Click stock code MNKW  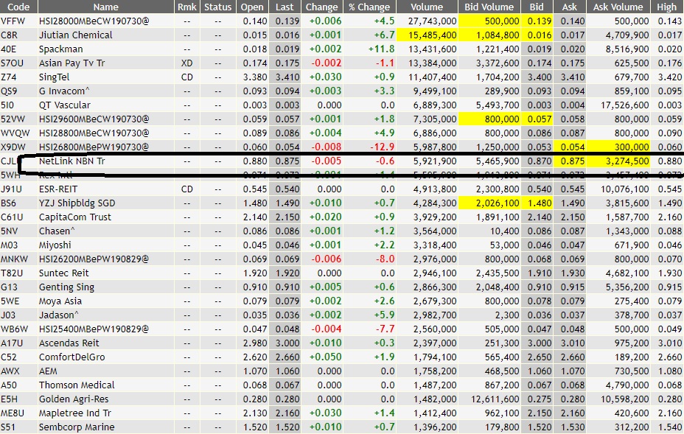pyautogui.click(x=14, y=259)
